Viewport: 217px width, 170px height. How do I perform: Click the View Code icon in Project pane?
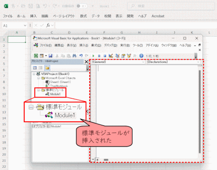(x=35, y=68)
